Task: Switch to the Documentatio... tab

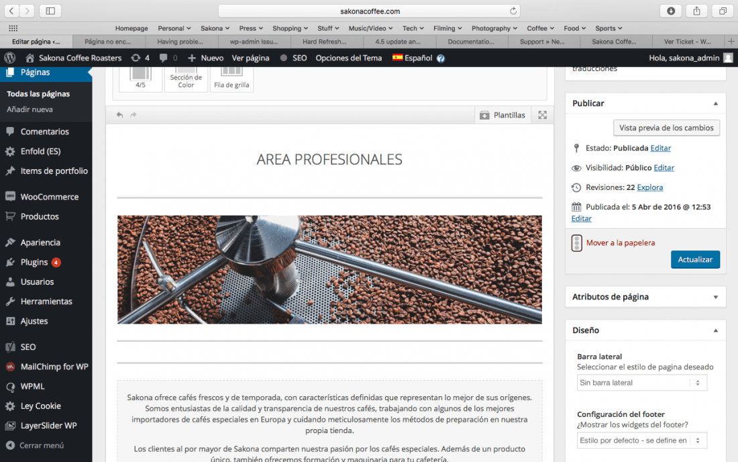Action: point(472,42)
